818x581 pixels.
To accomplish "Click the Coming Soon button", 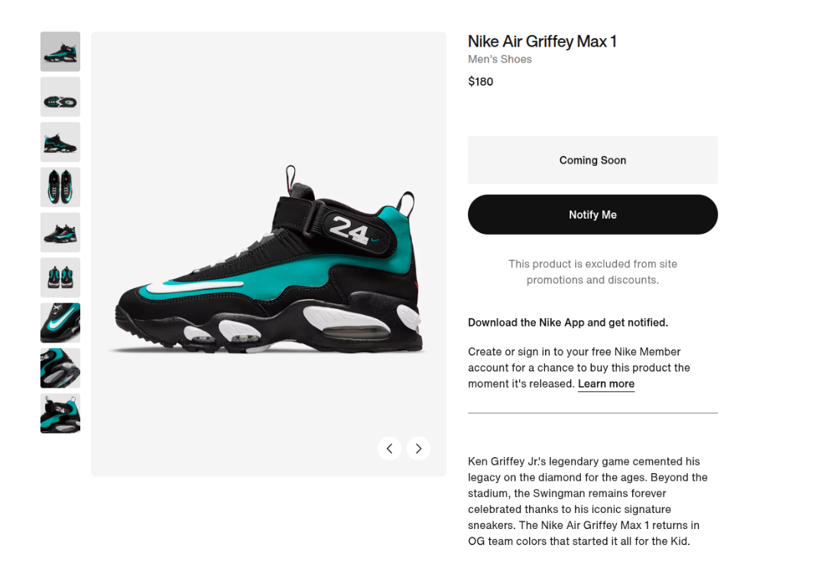I will pos(592,160).
